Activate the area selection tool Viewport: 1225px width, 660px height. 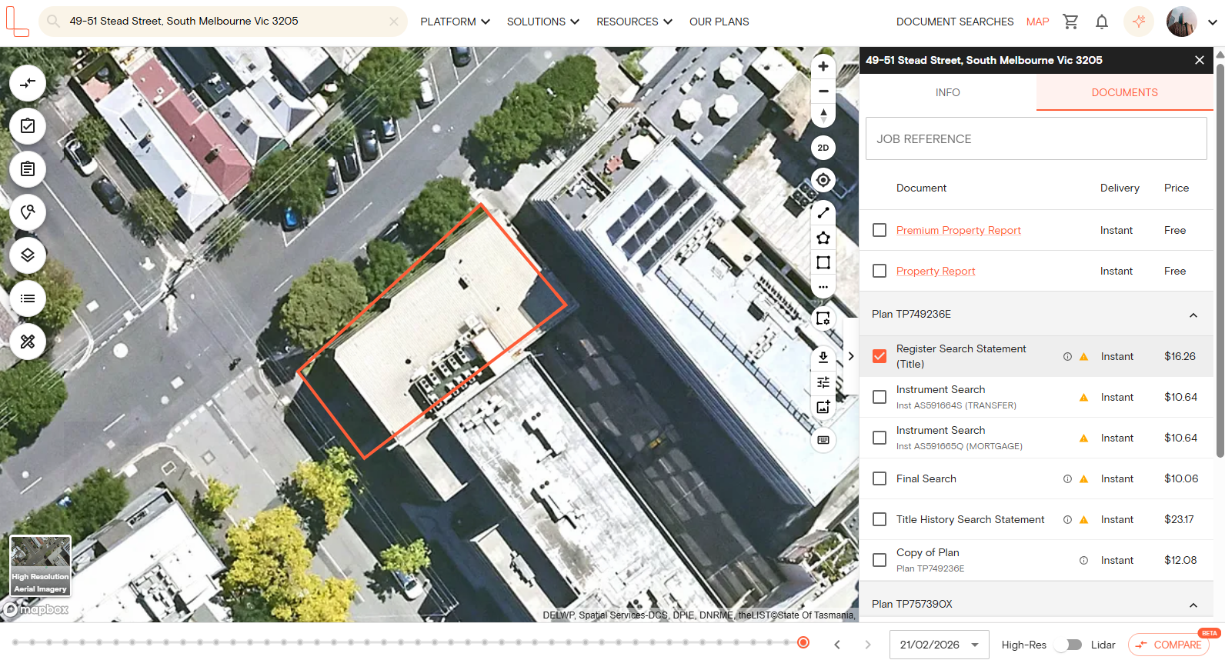click(x=823, y=318)
